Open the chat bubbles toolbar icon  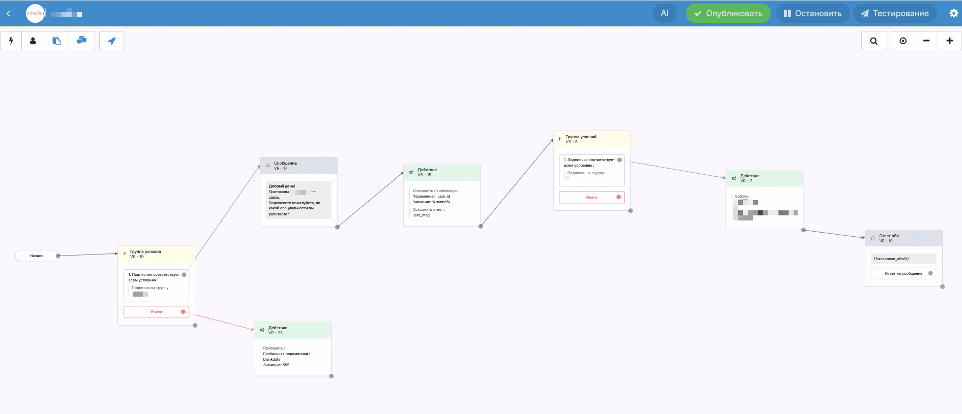coord(82,41)
